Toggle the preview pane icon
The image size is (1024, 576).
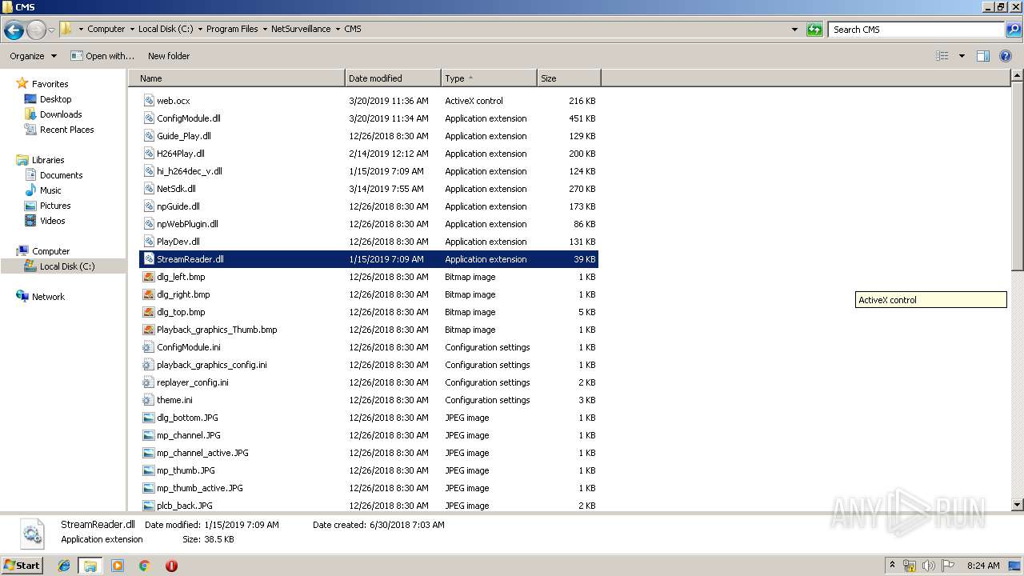tap(983, 56)
